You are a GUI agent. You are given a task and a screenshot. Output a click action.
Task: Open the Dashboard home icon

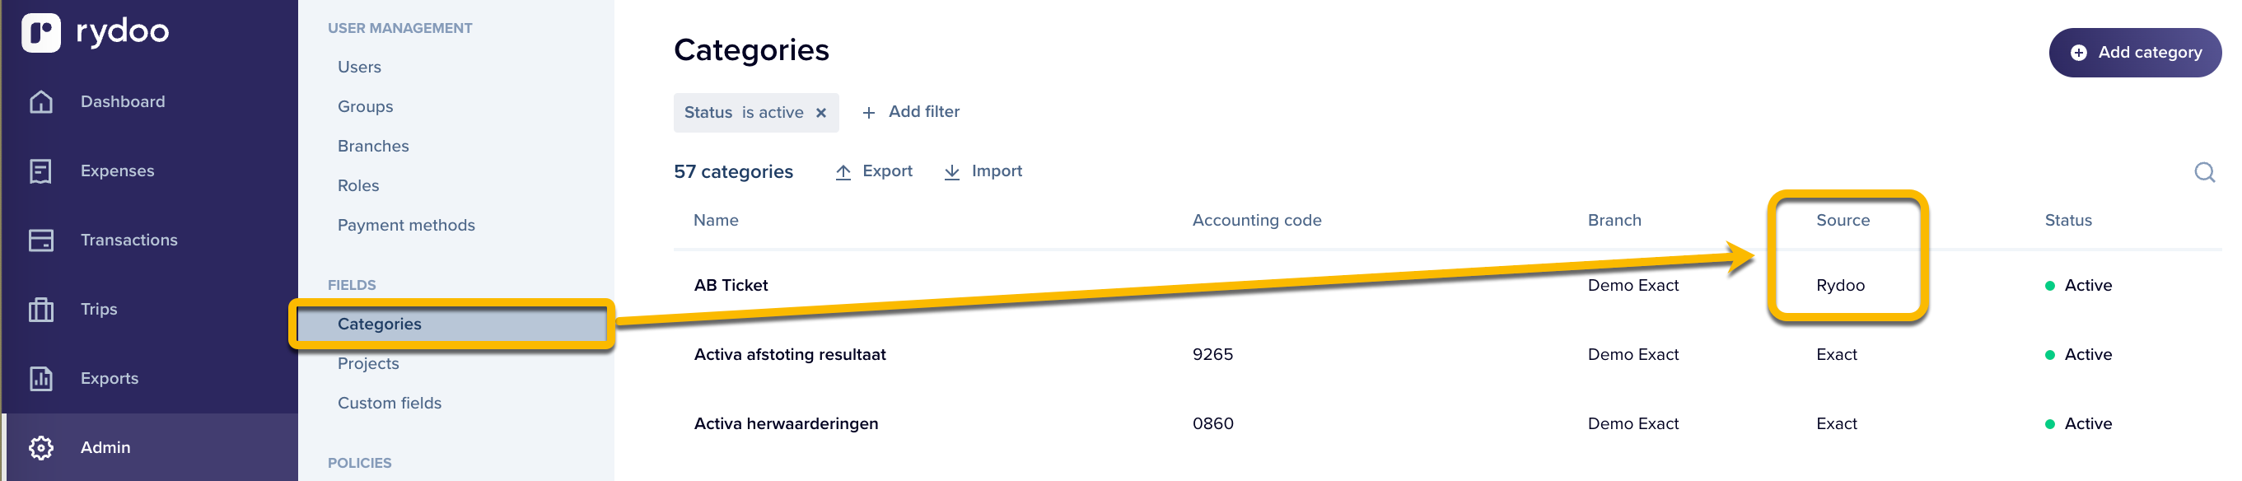pyautogui.click(x=41, y=102)
